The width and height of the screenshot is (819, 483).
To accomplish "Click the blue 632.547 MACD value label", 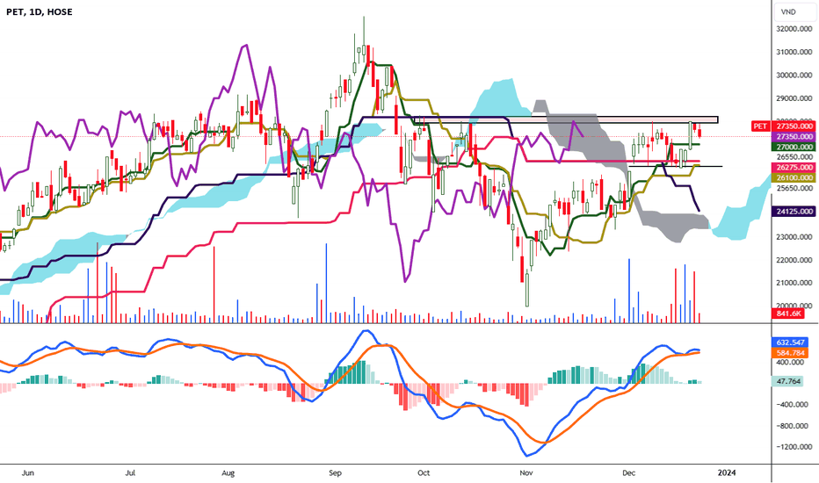I will (x=789, y=342).
